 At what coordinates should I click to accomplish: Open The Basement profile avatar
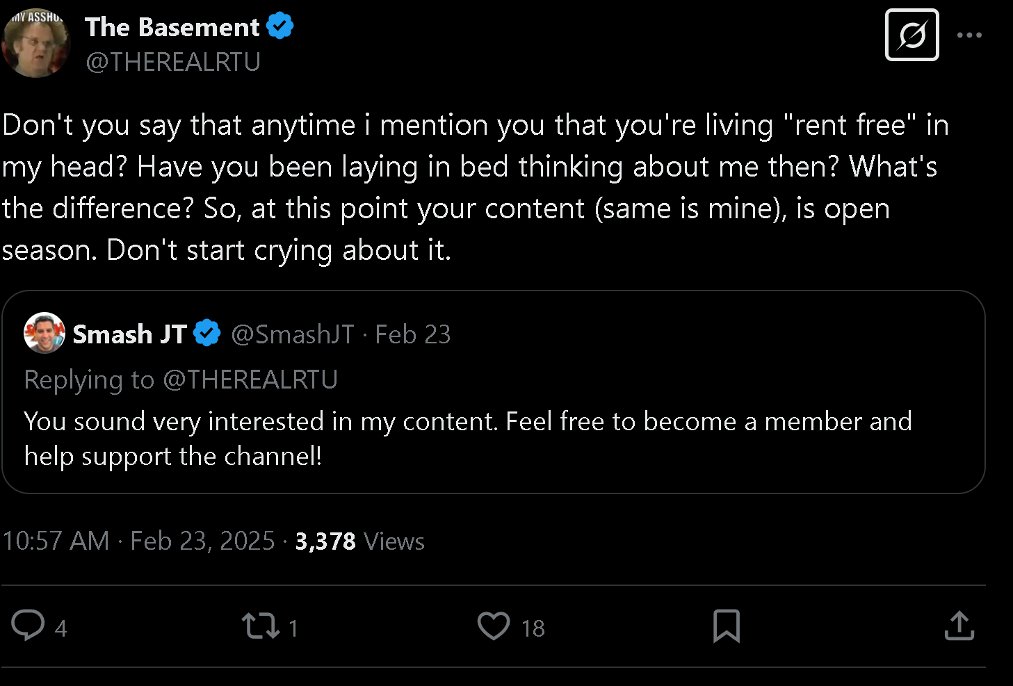click(x=35, y=42)
